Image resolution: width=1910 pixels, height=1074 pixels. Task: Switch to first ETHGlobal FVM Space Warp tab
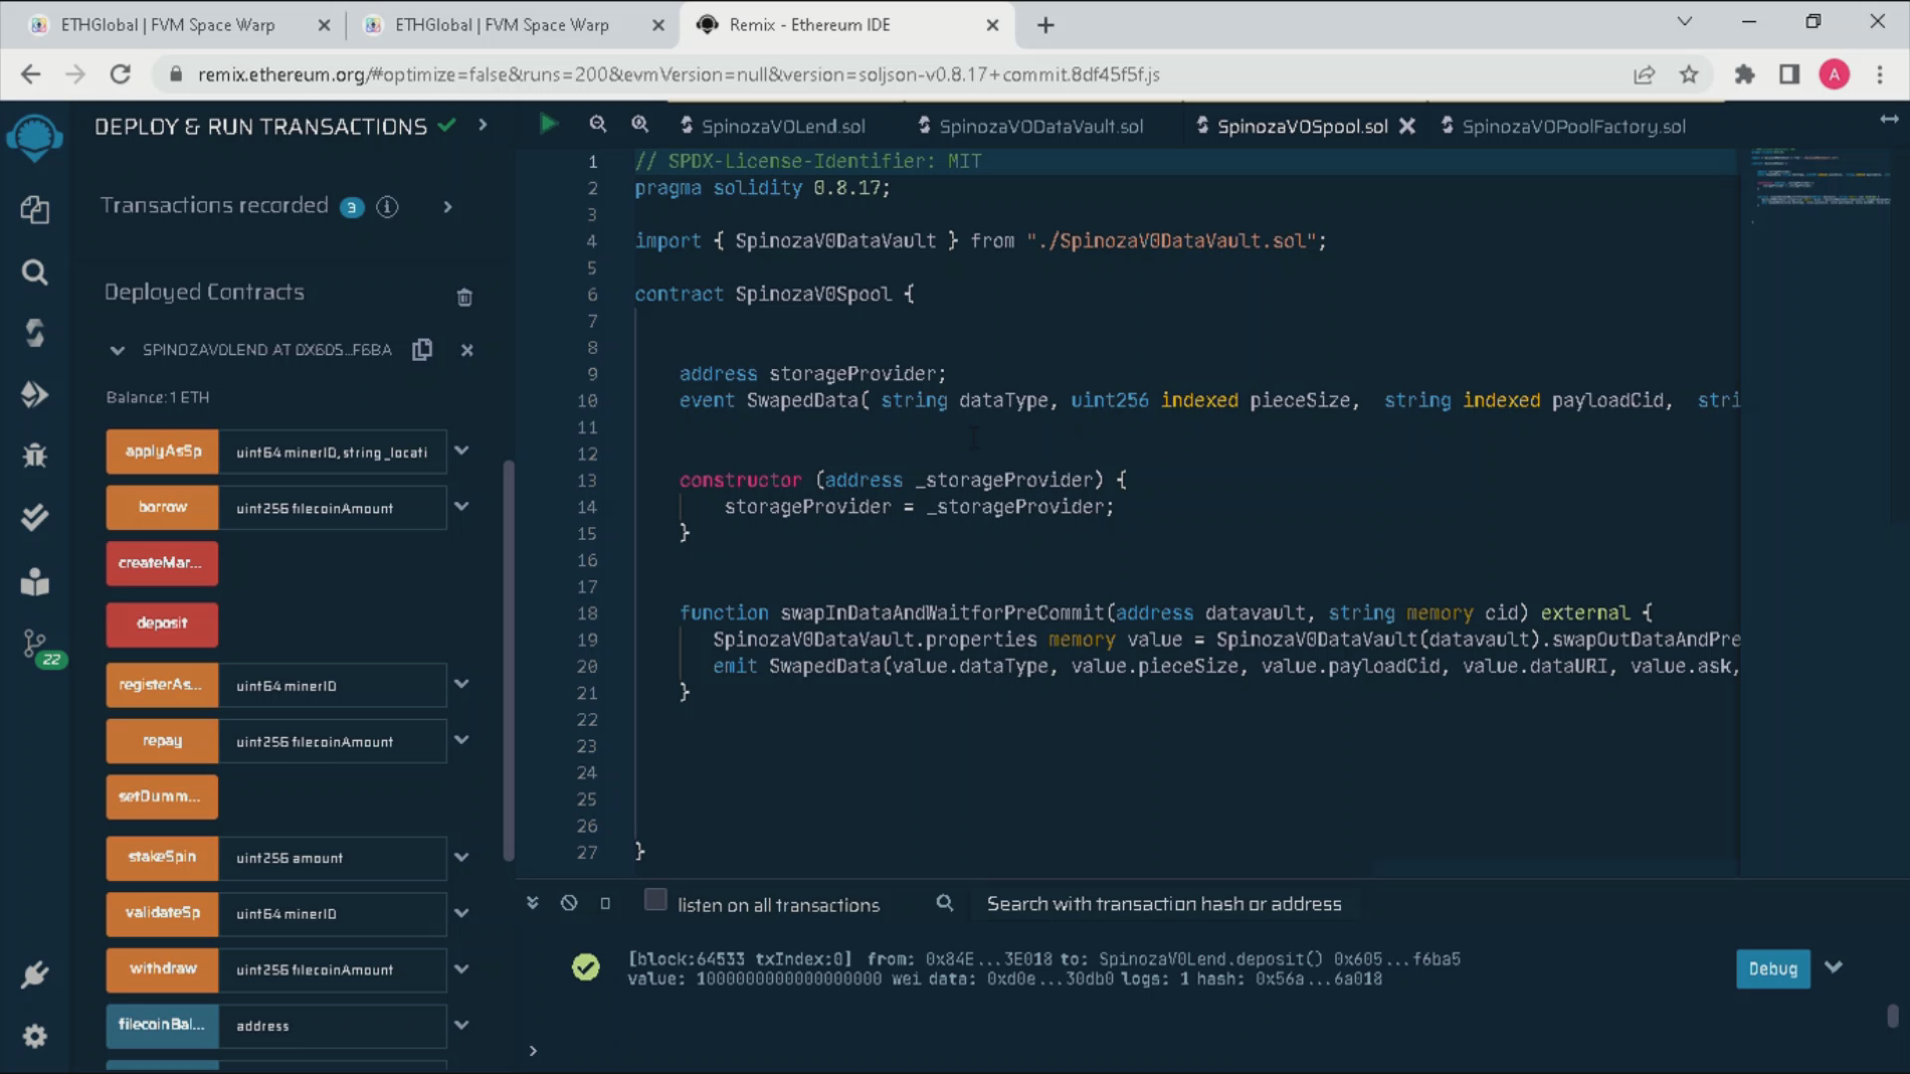(x=167, y=25)
